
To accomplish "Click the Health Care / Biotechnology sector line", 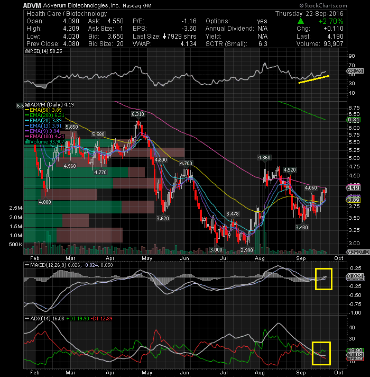I will 67,14.
